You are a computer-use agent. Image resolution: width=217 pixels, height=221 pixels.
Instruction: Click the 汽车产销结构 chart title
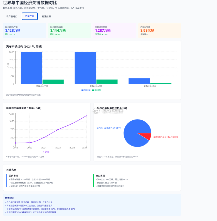click(24, 47)
